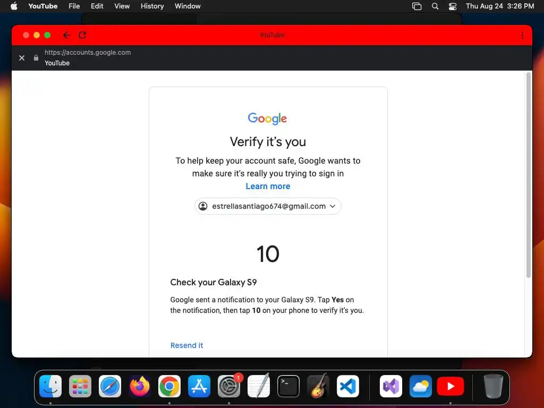
Task: Launch Google Chrome from the Dock
Action: click(169, 386)
